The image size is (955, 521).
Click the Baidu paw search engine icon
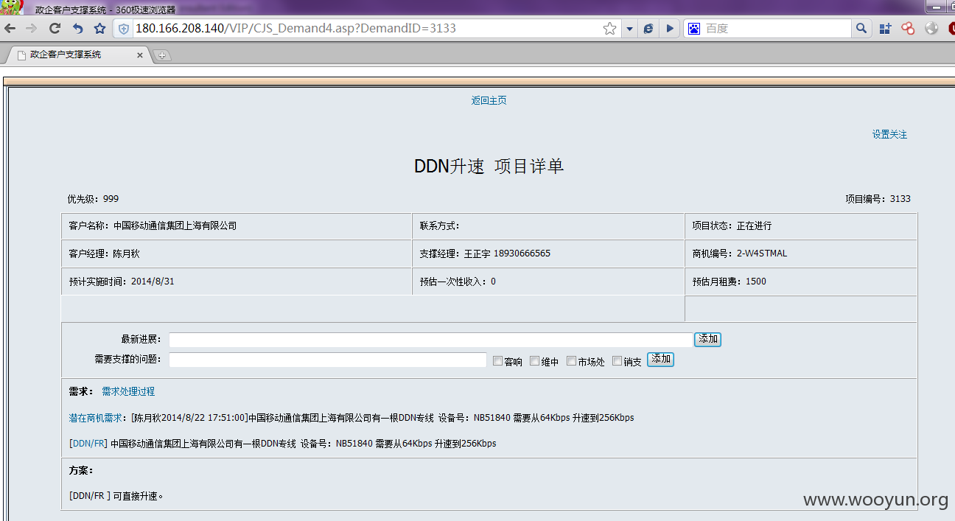coord(693,29)
